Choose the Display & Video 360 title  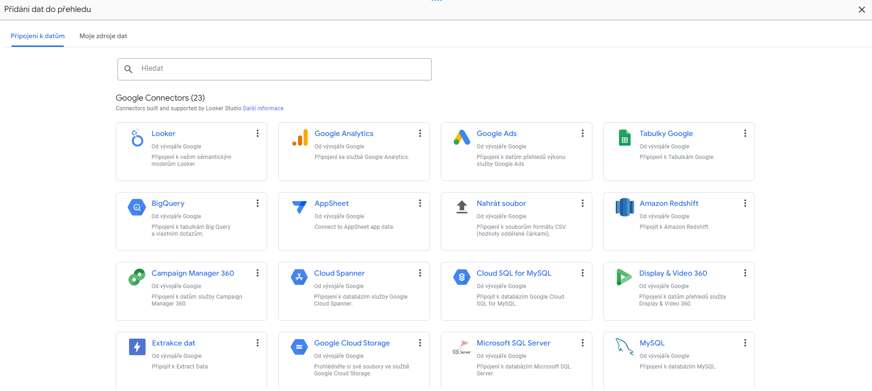673,273
